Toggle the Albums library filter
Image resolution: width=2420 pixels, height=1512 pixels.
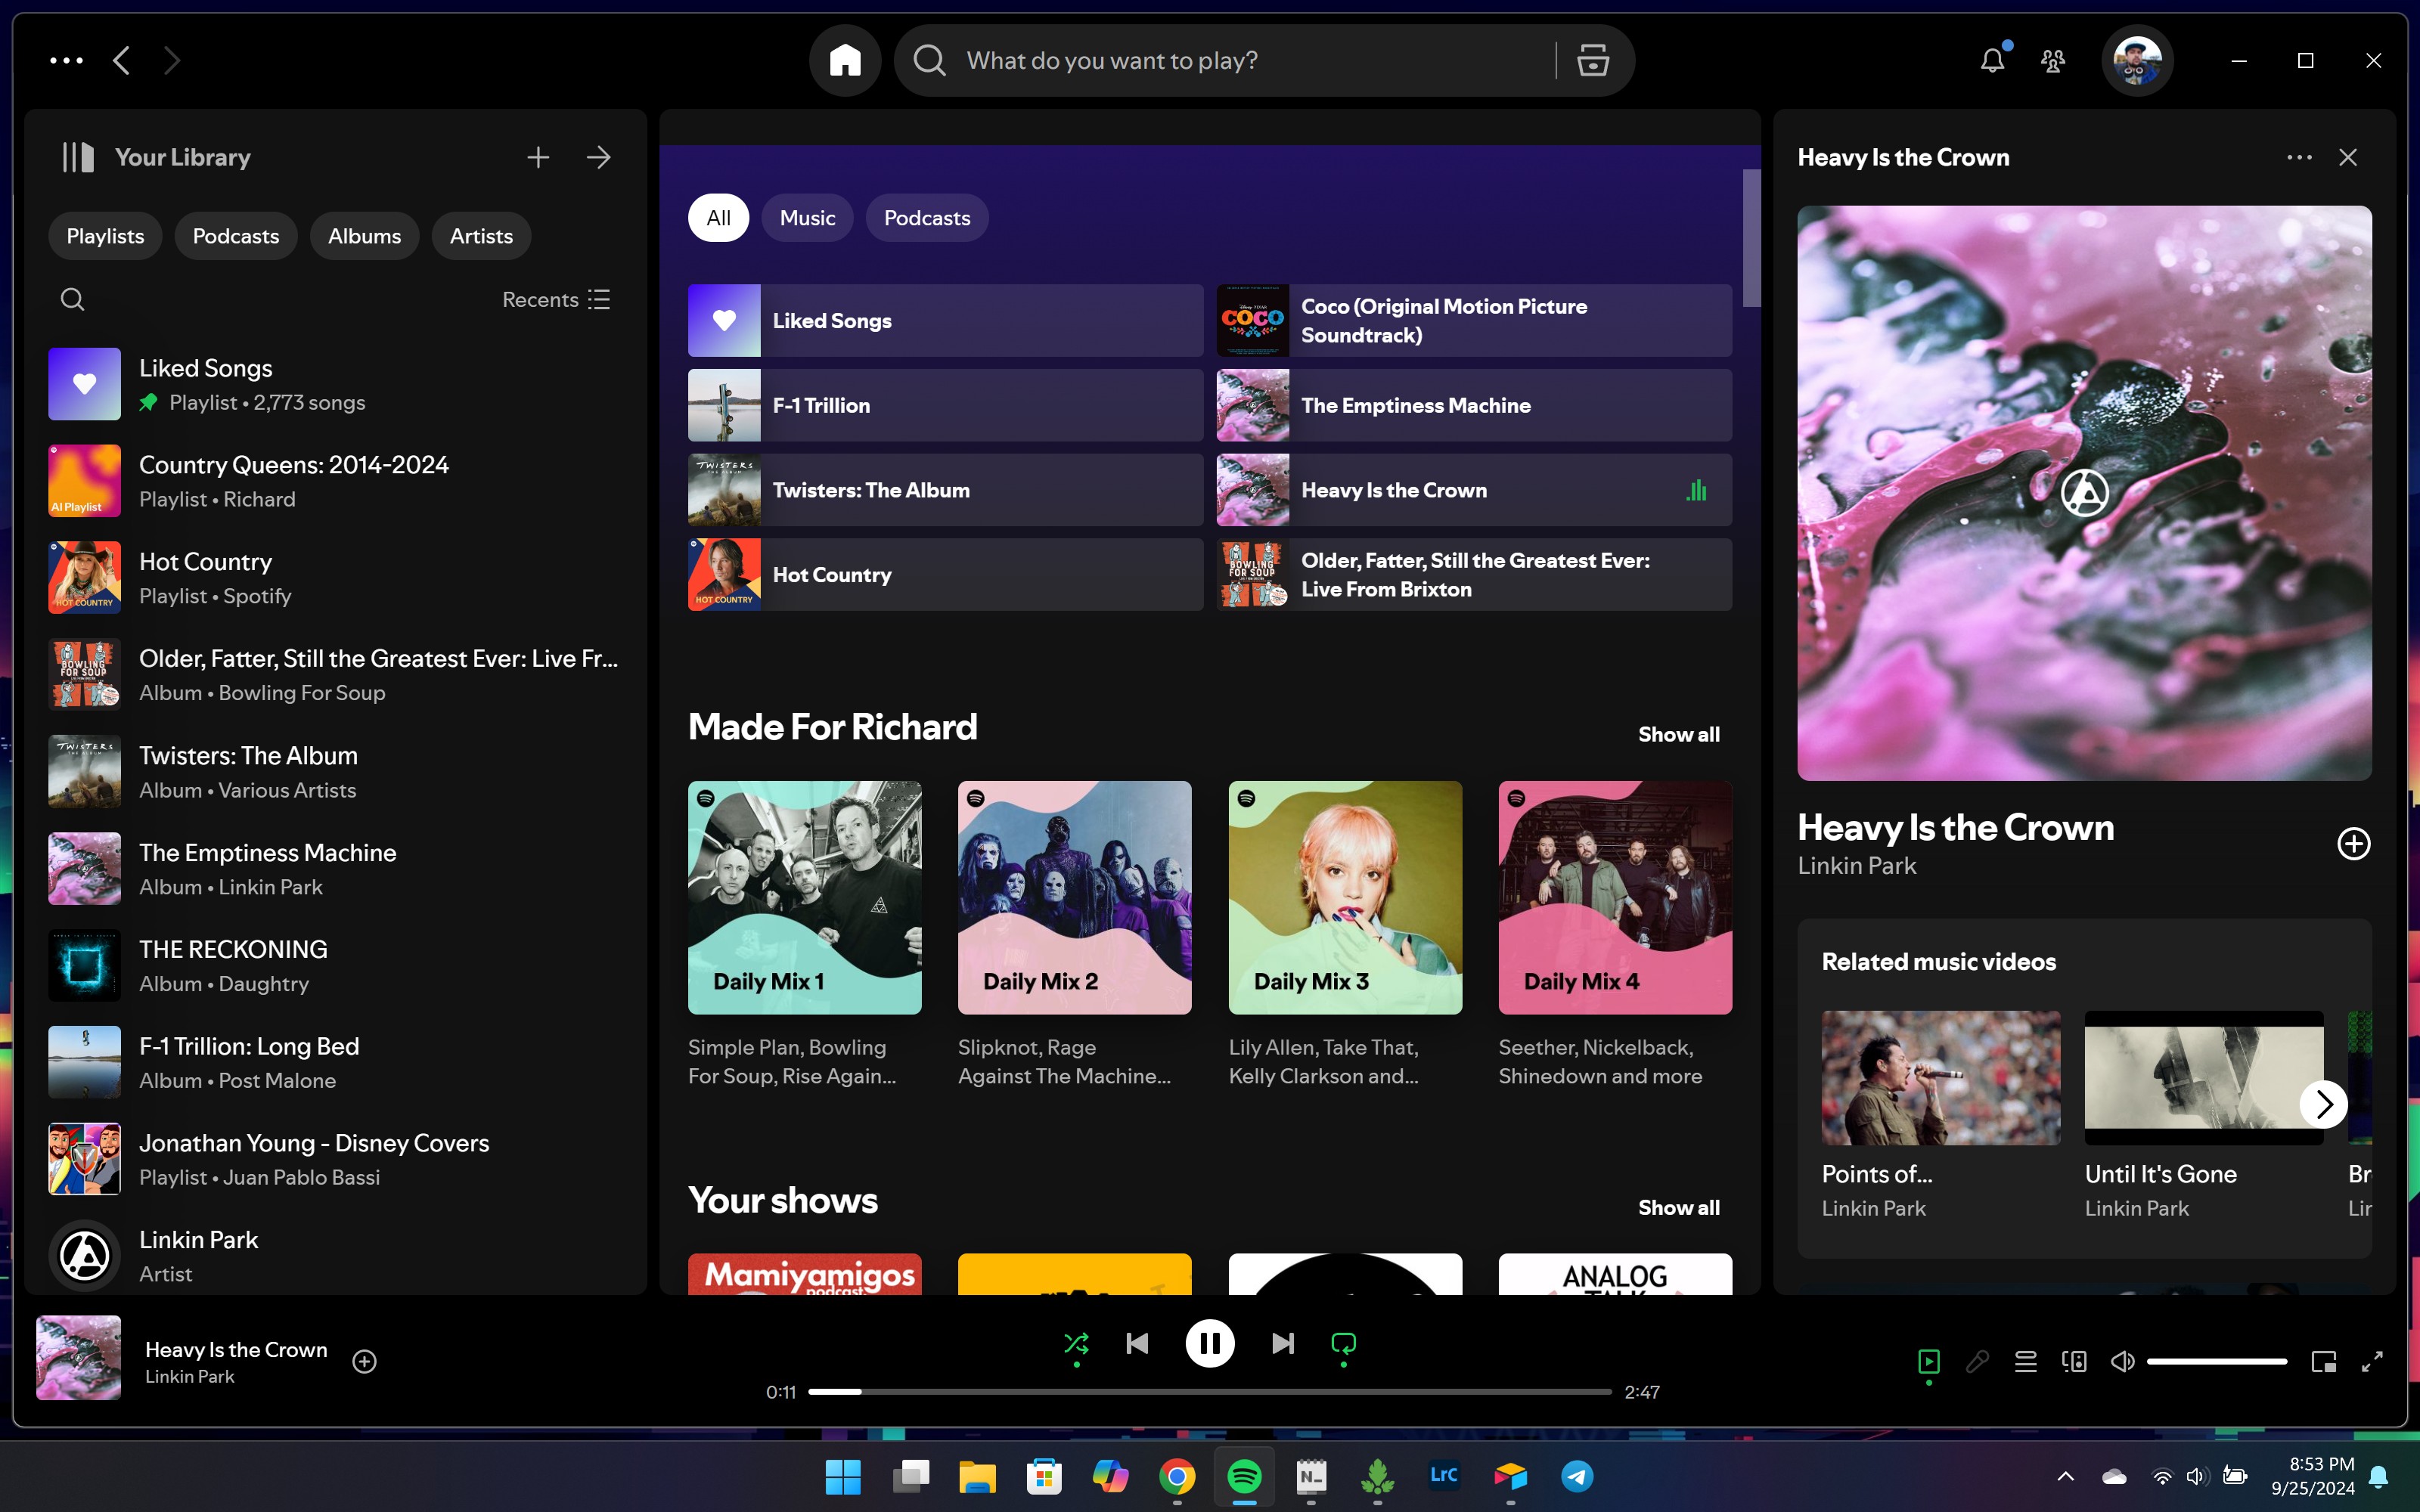(364, 235)
